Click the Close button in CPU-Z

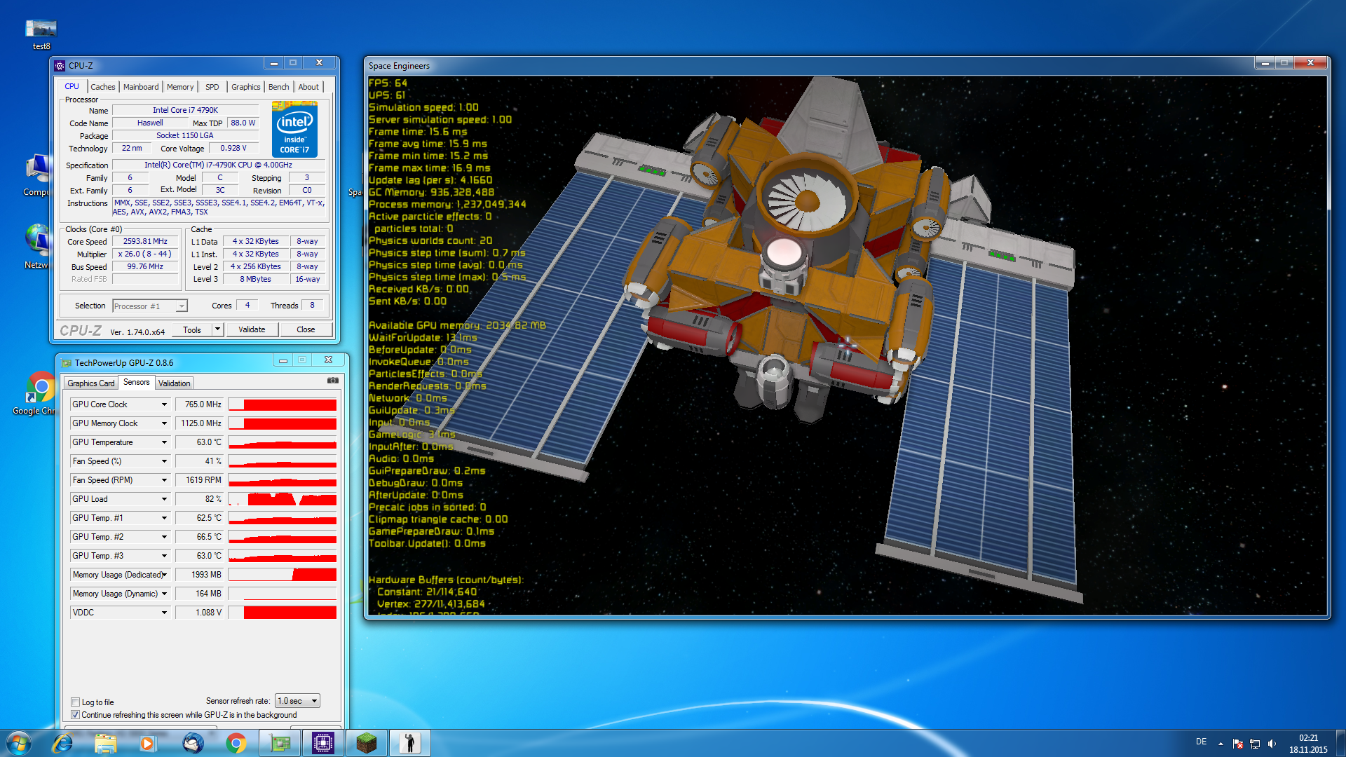click(306, 329)
